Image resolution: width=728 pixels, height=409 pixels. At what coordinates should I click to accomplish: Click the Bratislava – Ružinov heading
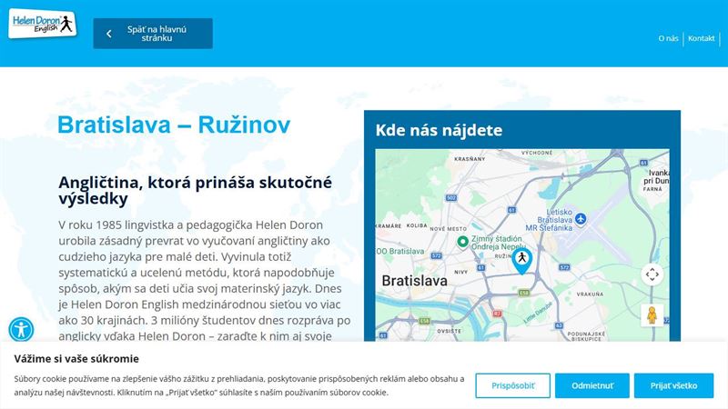[174, 125]
